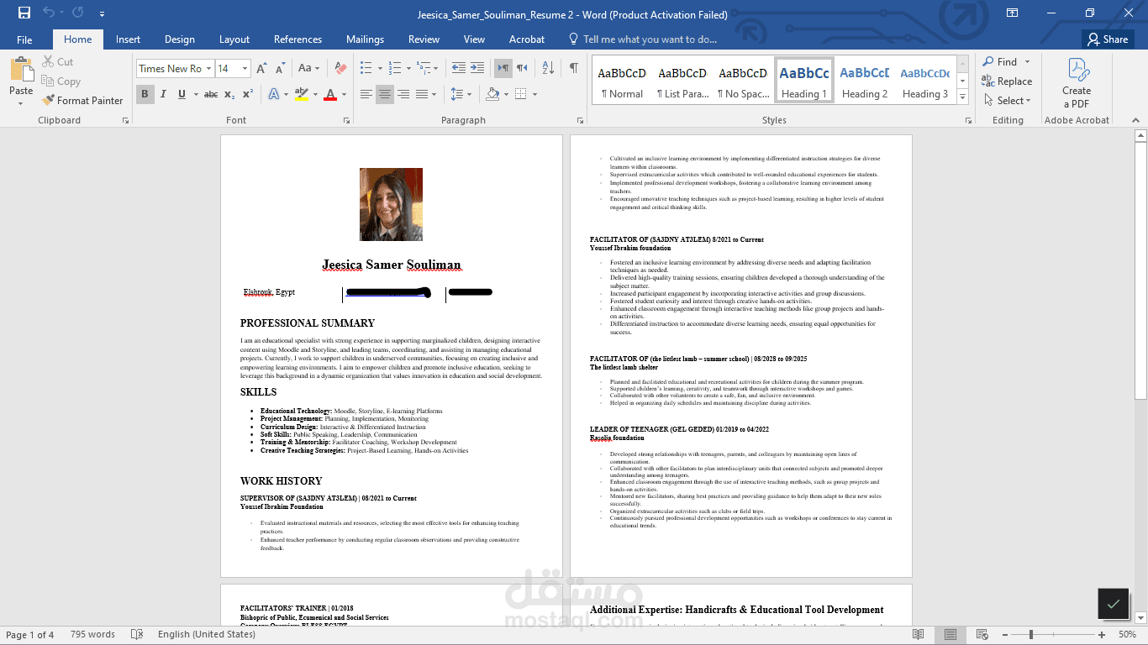Open the Paragraph dialog launcher
The image size is (1148, 645).
point(582,121)
